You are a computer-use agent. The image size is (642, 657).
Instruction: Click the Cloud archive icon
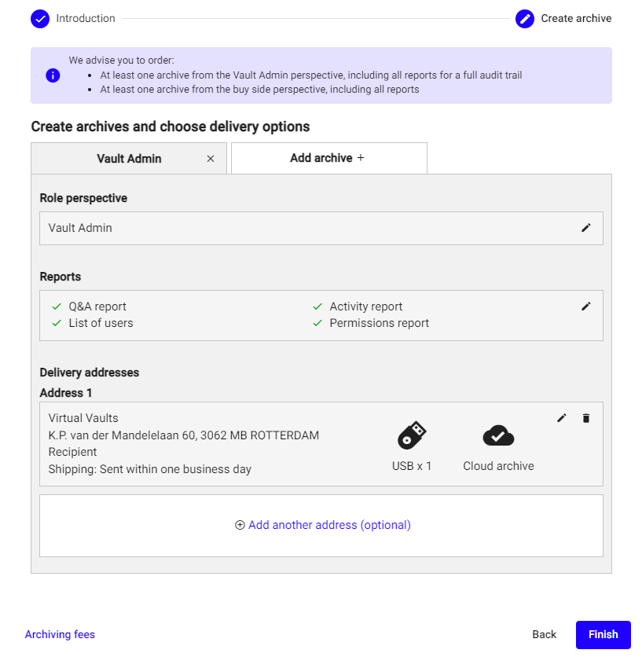(x=498, y=435)
